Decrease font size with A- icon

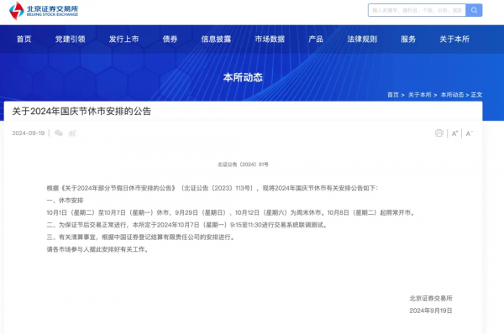click(470, 133)
